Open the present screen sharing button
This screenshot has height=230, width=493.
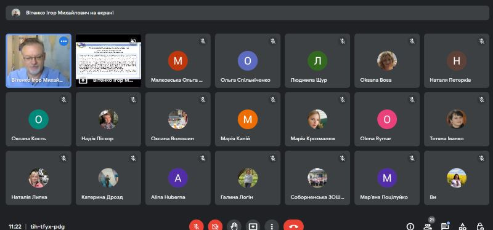pyautogui.click(x=253, y=226)
